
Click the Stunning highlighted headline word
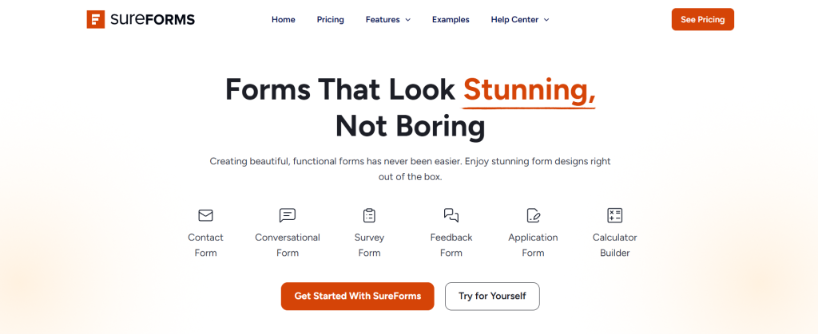(x=530, y=89)
